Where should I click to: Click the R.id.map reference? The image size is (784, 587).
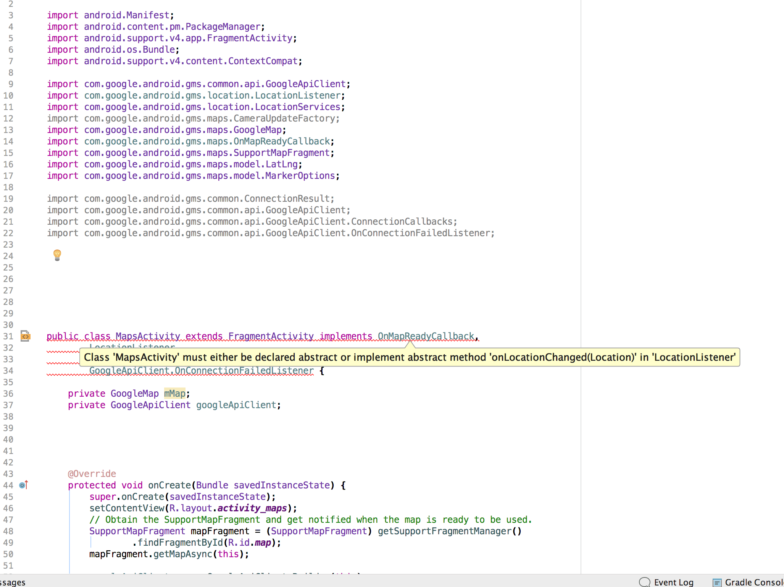point(250,542)
